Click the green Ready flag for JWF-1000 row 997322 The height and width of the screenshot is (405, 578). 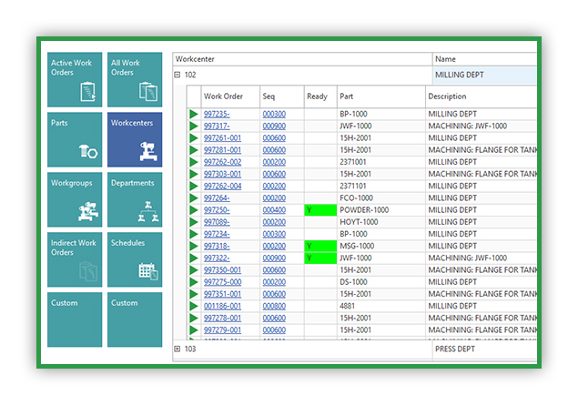point(319,258)
